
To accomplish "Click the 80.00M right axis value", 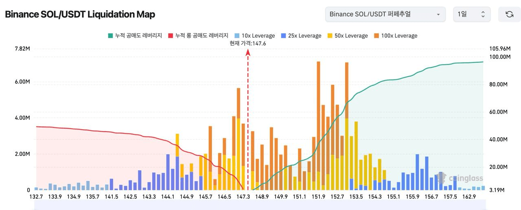I will coord(498,84).
